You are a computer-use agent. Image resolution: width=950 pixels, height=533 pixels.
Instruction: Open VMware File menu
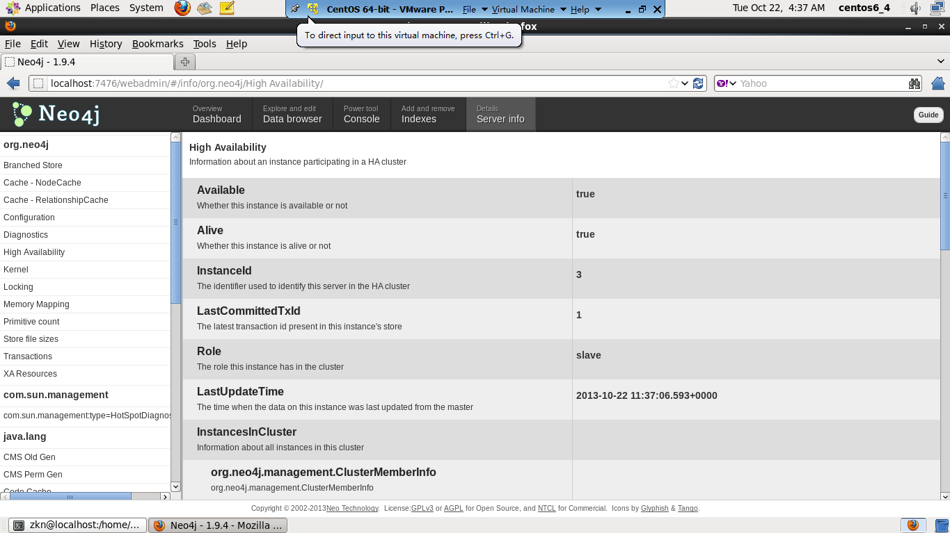coord(469,9)
